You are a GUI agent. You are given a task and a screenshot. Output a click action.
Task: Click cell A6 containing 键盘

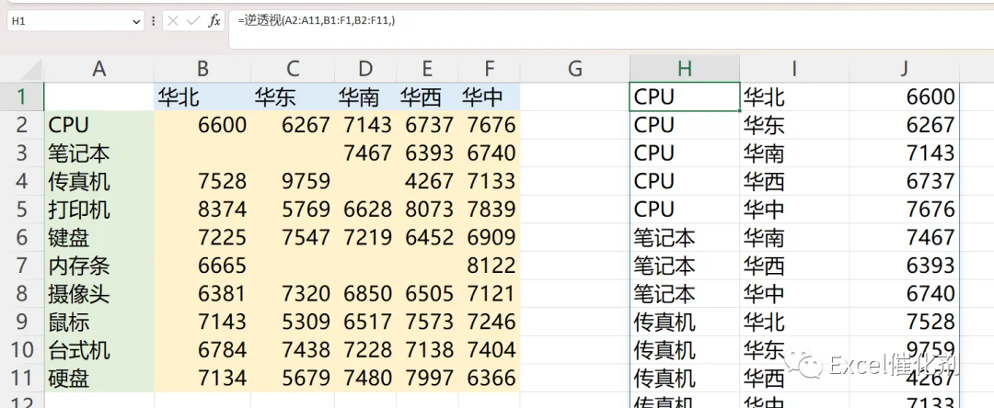coord(98,238)
